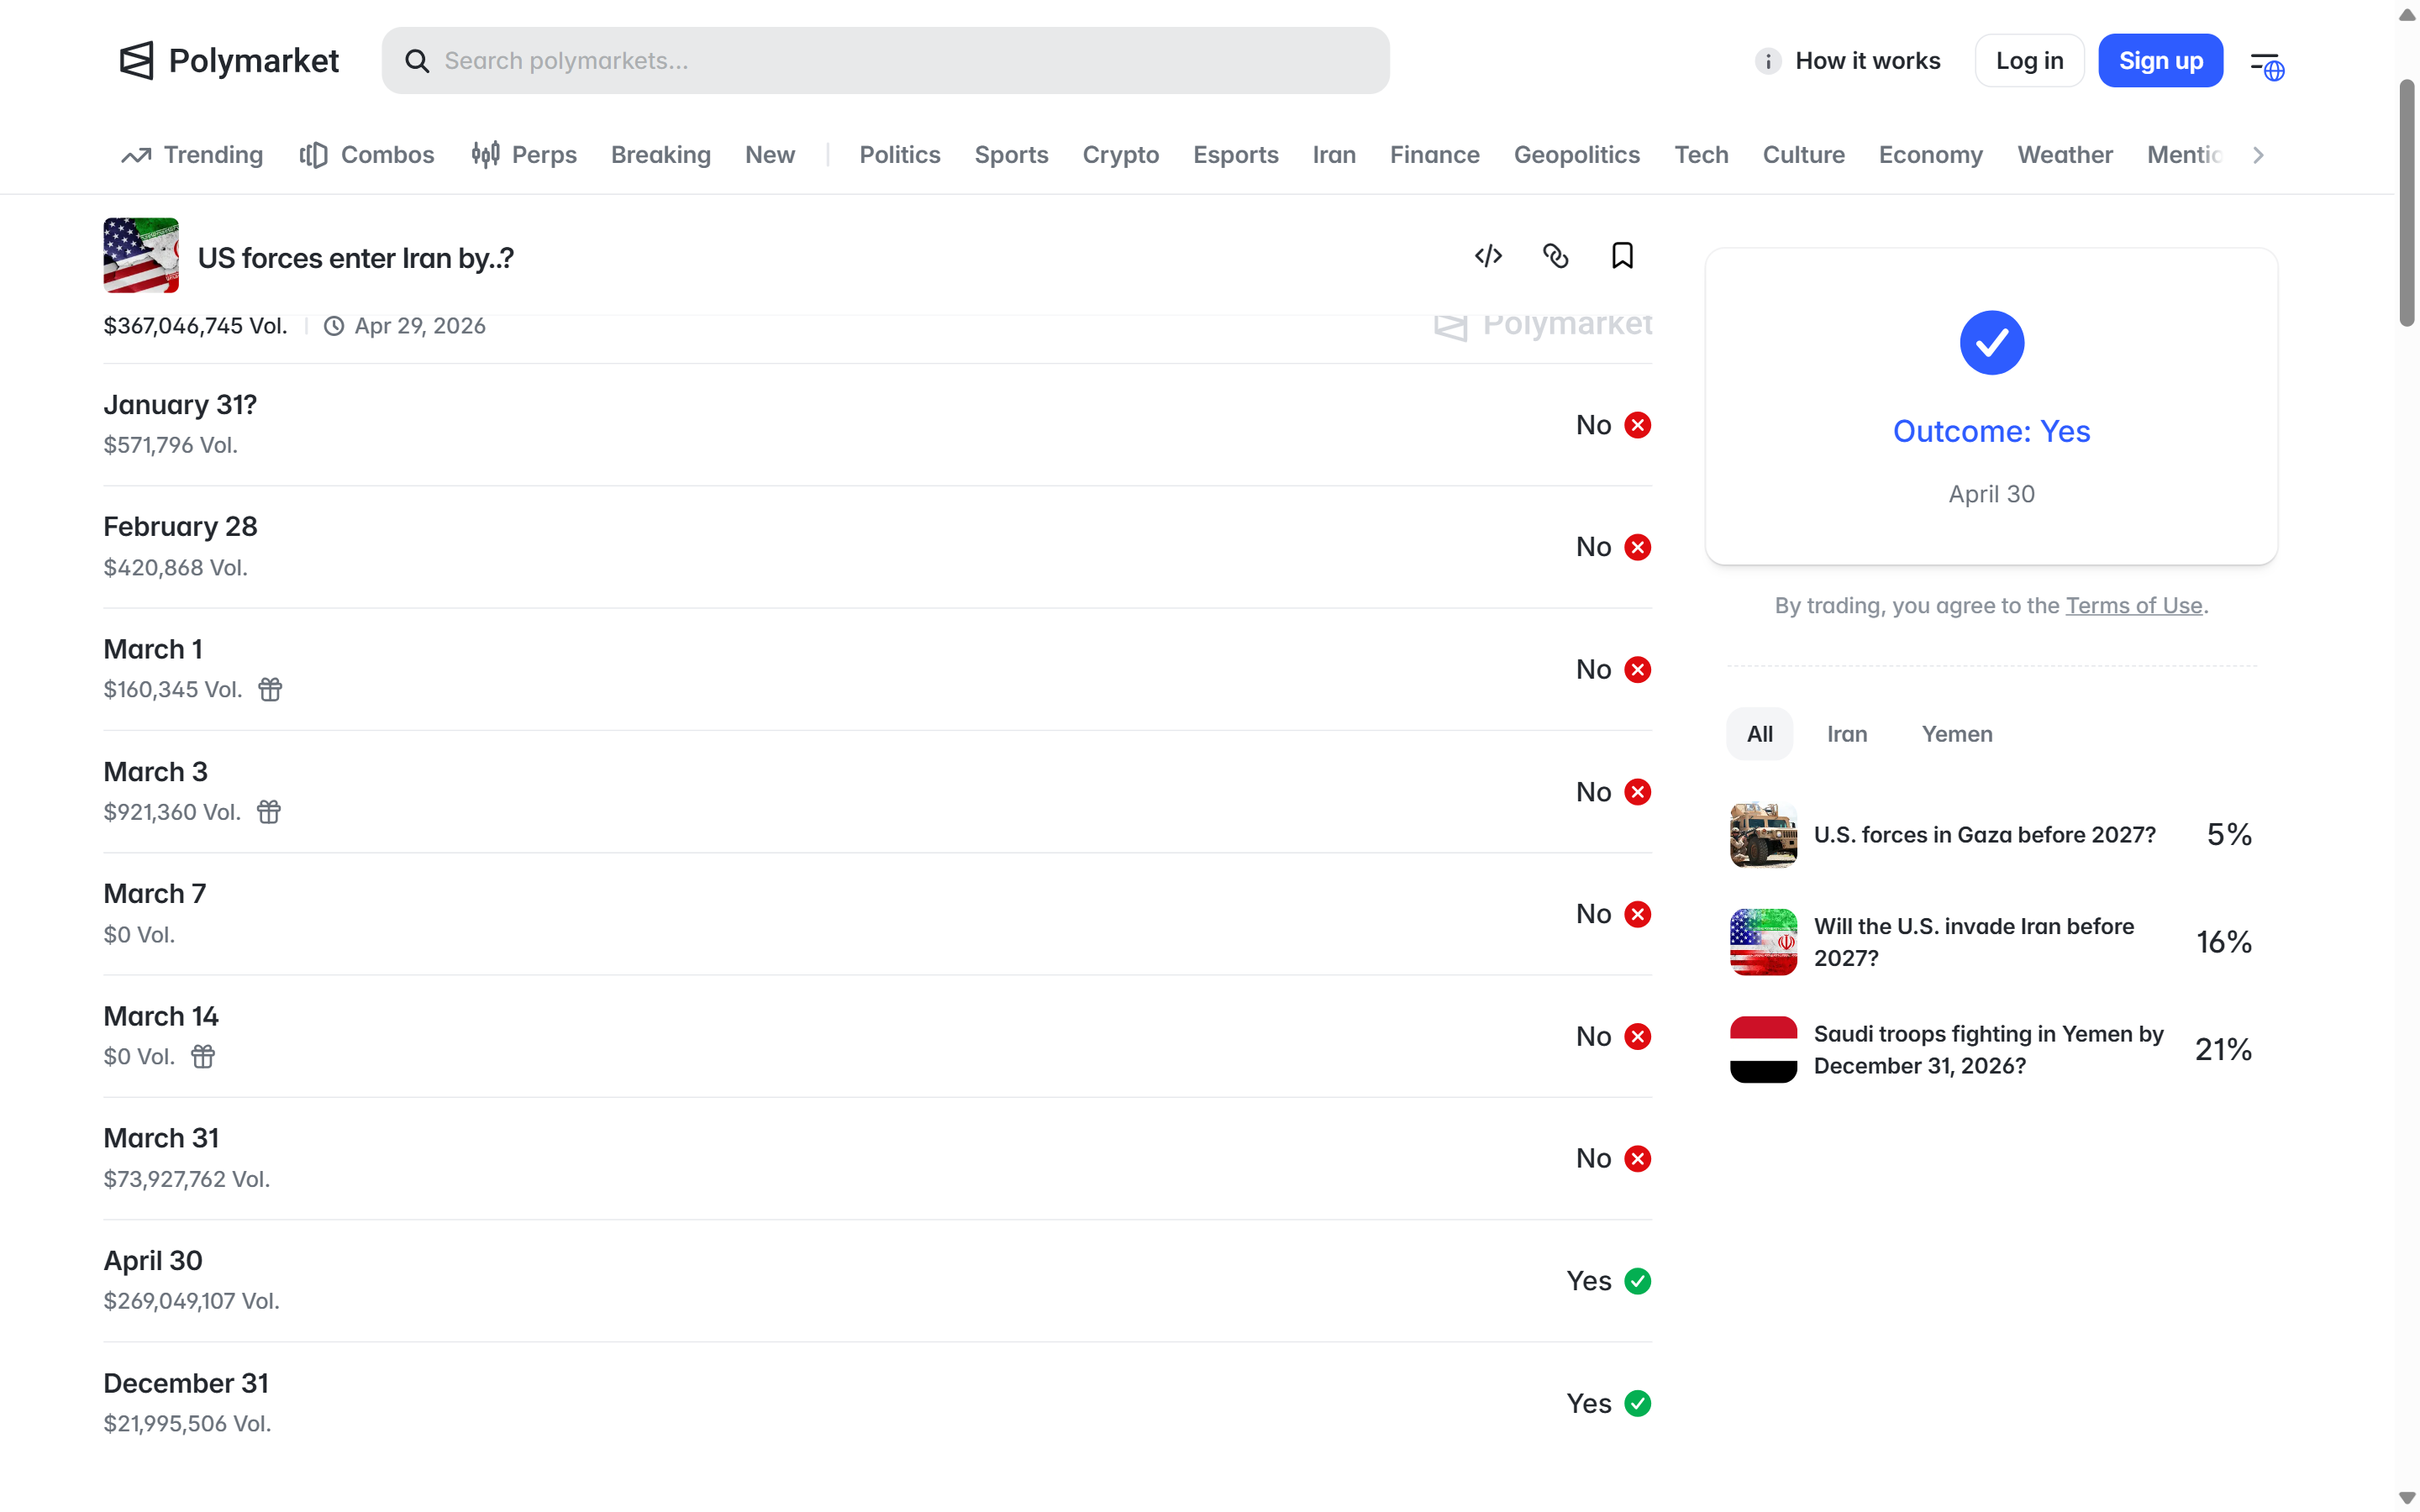Click the embed code icon
This screenshot has height=1512, width=2420.
tap(1488, 256)
